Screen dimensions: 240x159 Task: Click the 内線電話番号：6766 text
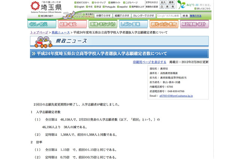(x=161, y=87)
